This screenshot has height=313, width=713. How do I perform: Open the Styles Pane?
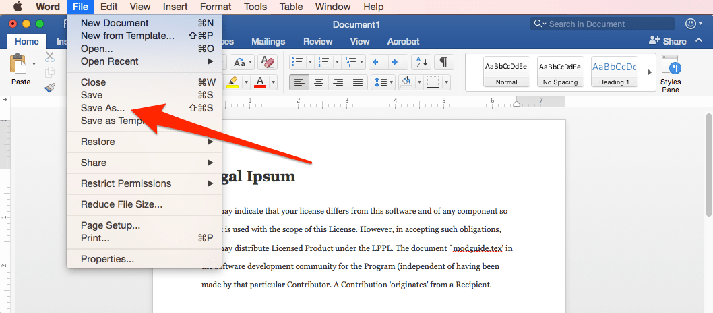pos(671,73)
